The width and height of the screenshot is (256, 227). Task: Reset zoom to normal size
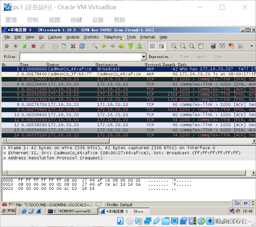click(192, 46)
